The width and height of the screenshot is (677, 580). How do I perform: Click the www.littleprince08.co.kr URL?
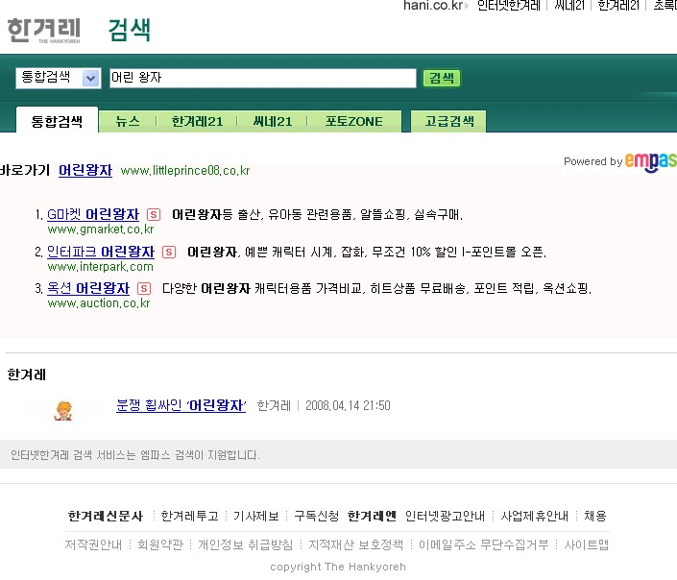click(185, 171)
